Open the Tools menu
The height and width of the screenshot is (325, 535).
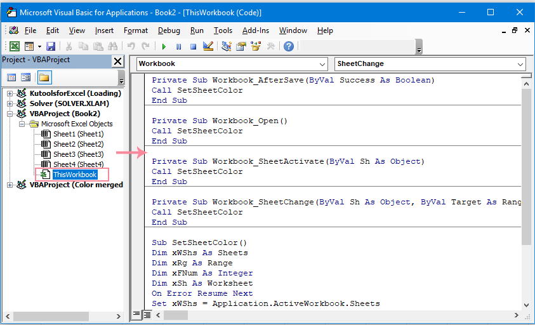coord(223,30)
